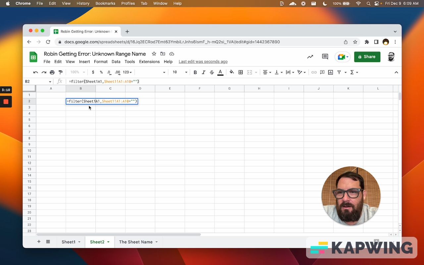Check the cloud document status icon
Screen dimensions: 424x265
172,54
